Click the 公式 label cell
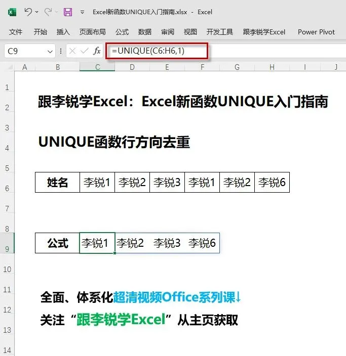 (58, 243)
